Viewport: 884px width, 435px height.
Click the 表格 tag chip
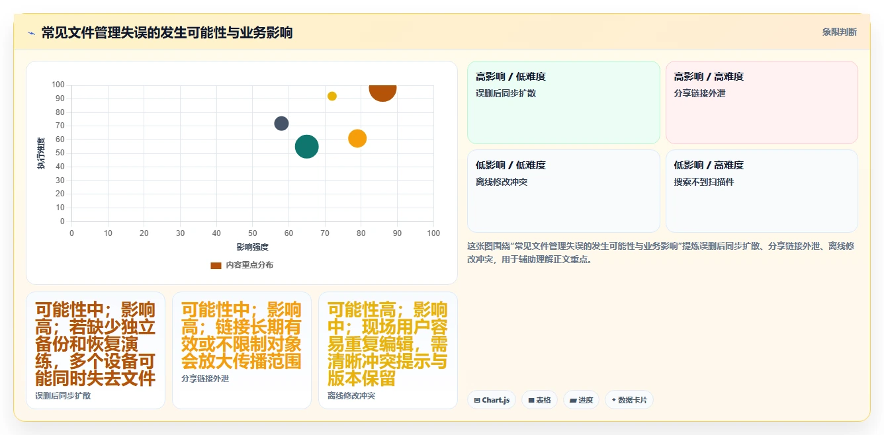539,400
